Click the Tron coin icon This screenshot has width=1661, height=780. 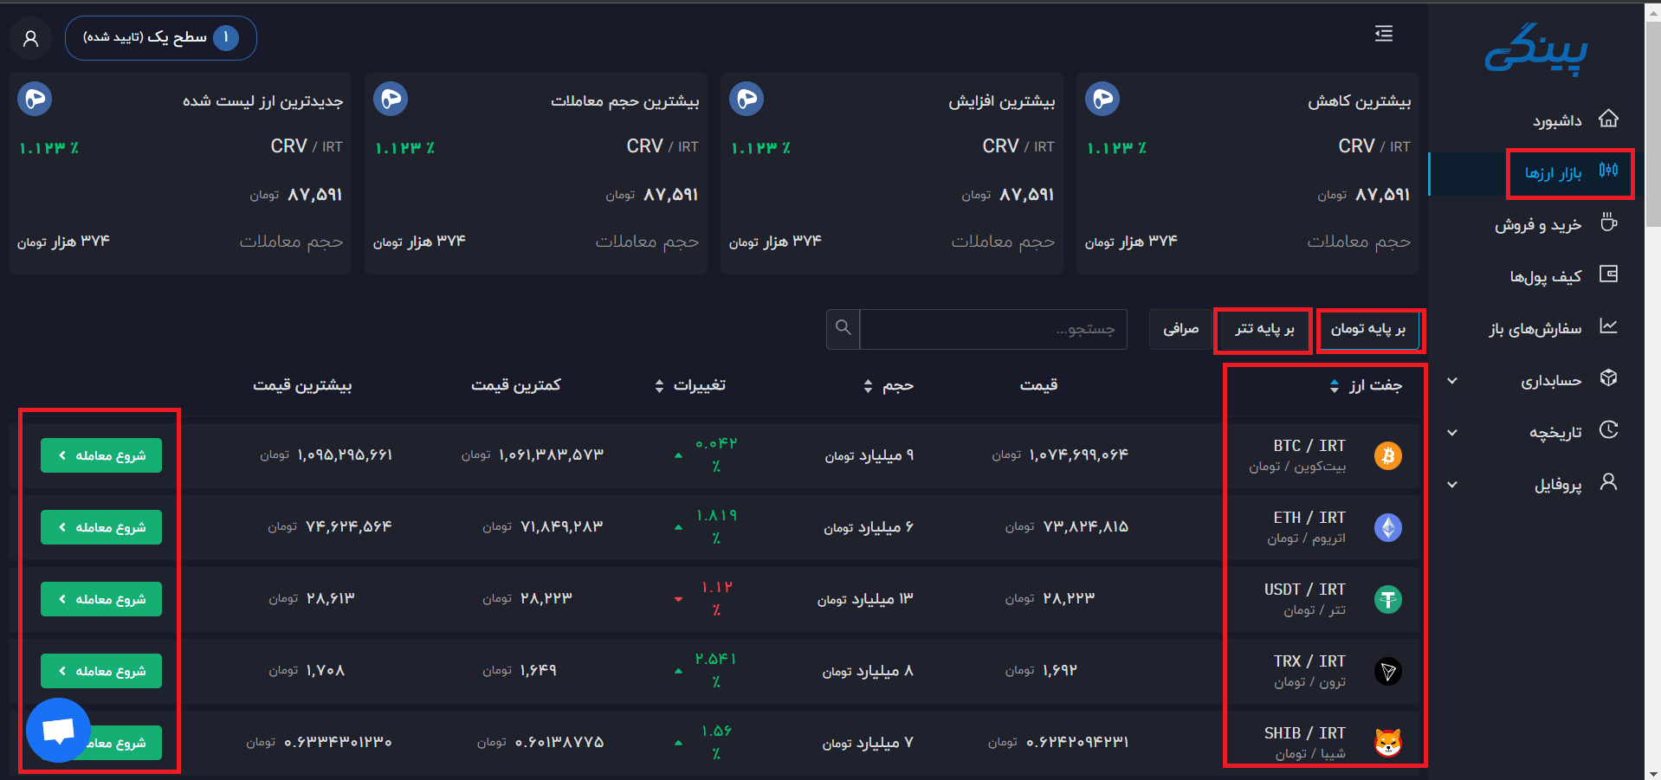click(1388, 671)
